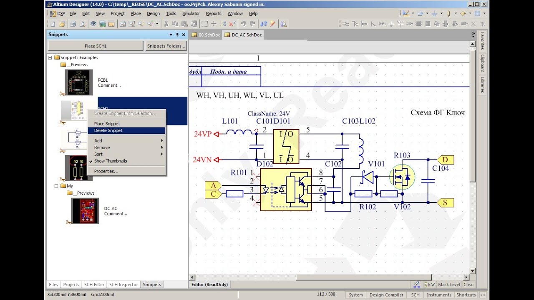The image size is (534, 300).
Task: Click the System status bar button
Action: pyautogui.click(x=355, y=295)
